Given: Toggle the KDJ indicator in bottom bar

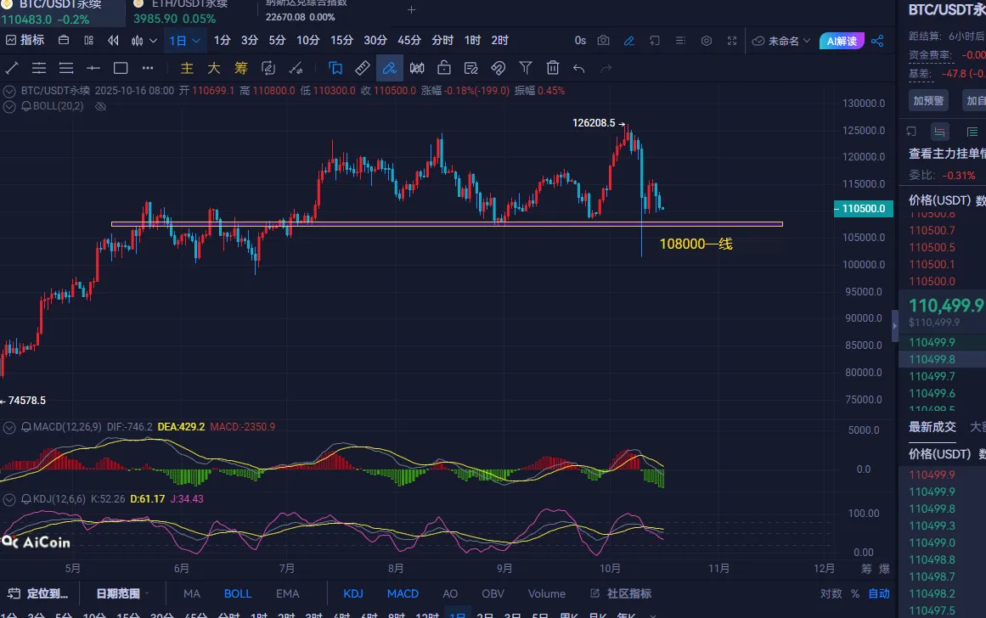Looking at the screenshot, I should tap(353, 593).
